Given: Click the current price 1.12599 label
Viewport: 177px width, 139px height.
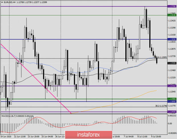Looking at the screenshot, I should (x=172, y=63).
